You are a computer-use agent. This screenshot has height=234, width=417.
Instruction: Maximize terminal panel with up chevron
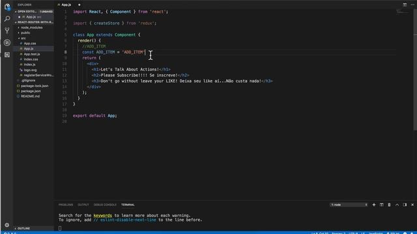[x=397, y=205]
